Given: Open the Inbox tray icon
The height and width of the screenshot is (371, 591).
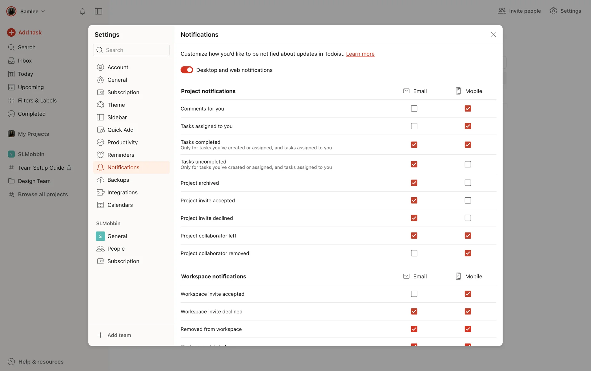Looking at the screenshot, I should (11, 61).
